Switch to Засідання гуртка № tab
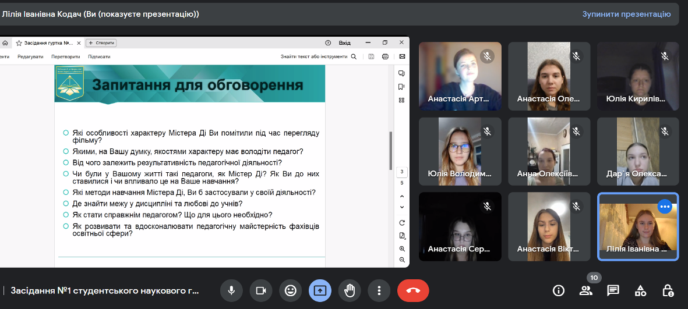Screen dimensions: 688x309 [x=48, y=43]
